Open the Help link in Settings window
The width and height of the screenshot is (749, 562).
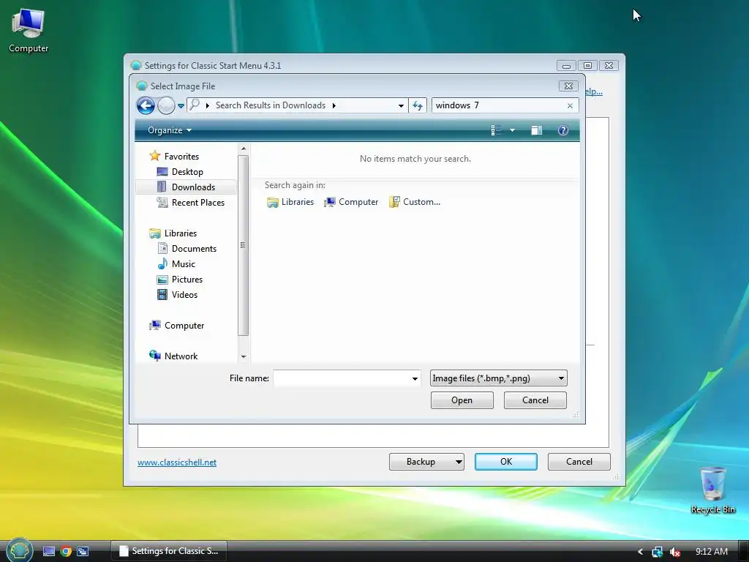[x=594, y=91]
